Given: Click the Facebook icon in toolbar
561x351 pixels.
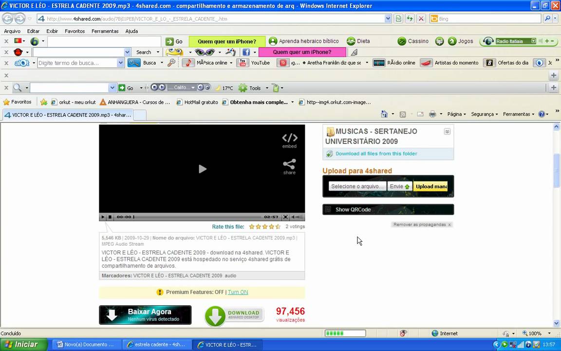Looking at the screenshot, I should [246, 52].
